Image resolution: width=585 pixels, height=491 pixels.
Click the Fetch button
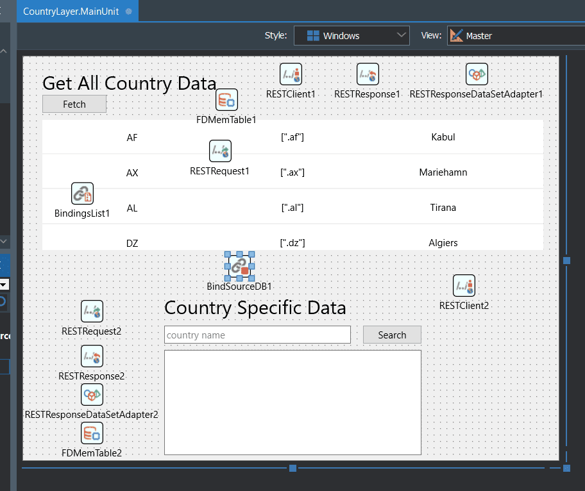pyautogui.click(x=74, y=104)
